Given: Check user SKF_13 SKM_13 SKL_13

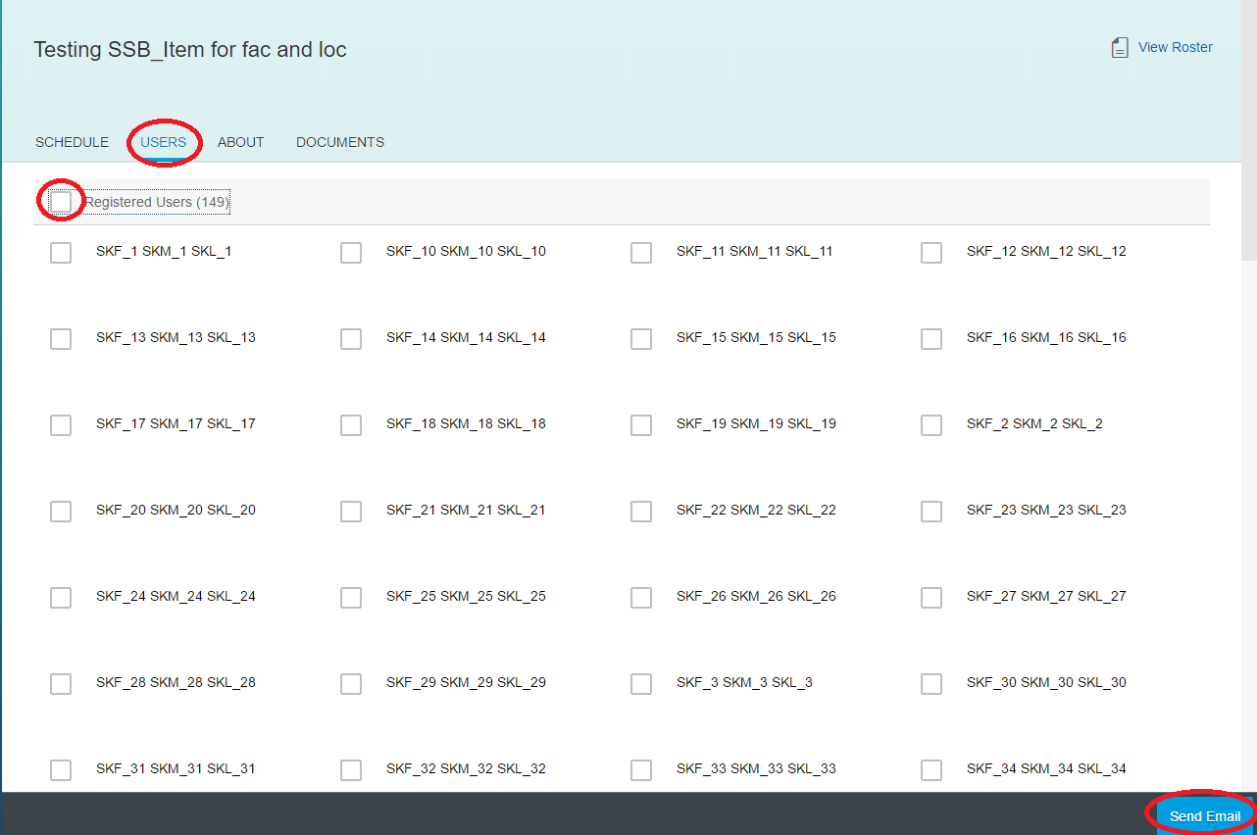Looking at the screenshot, I should pos(61,339).
